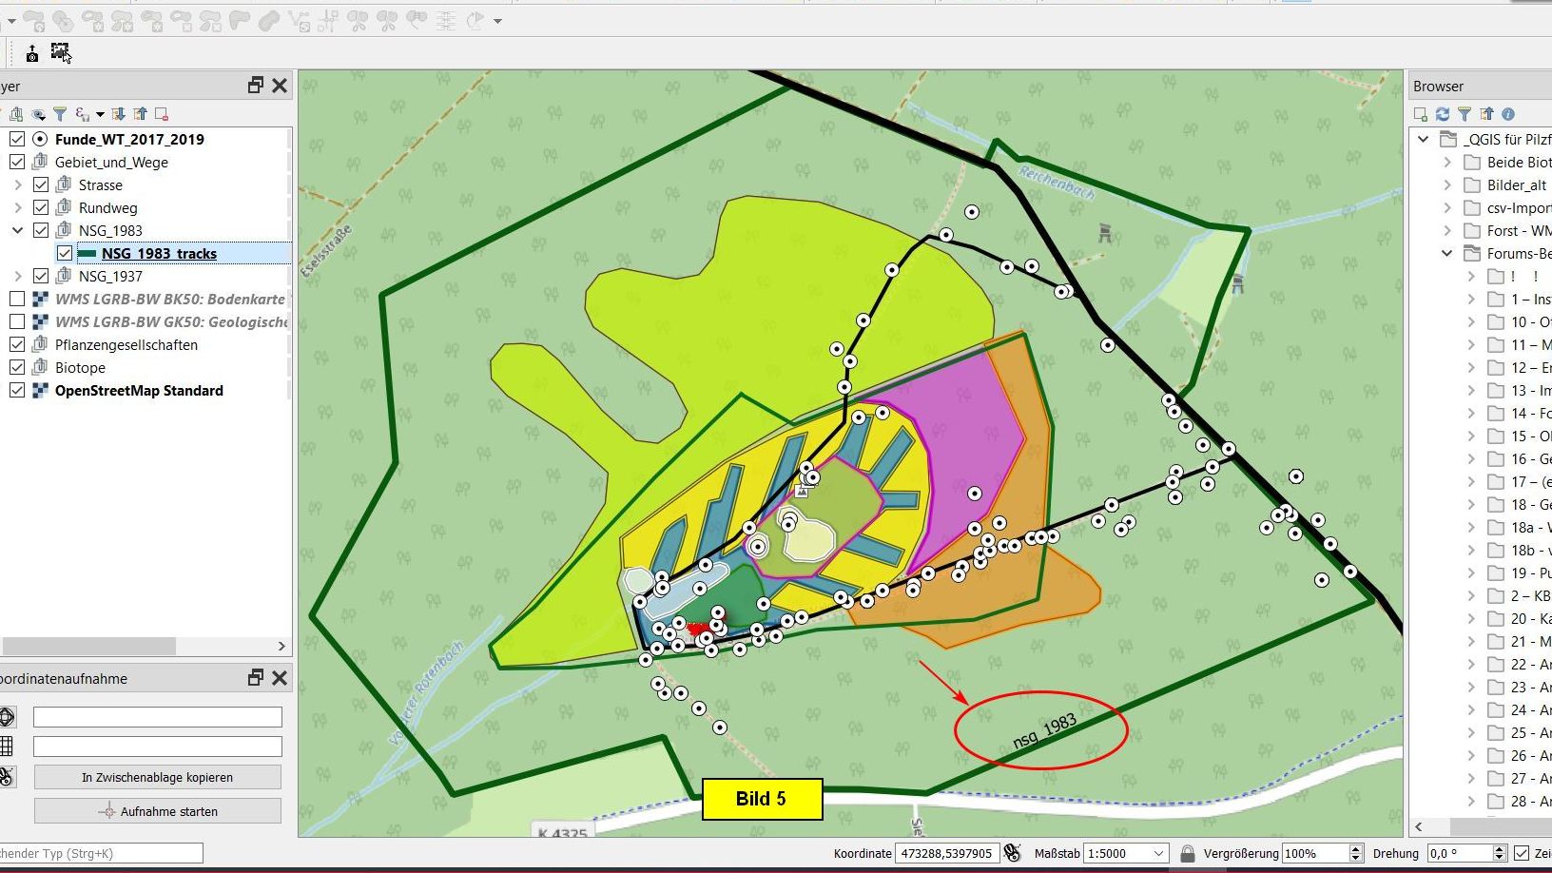Refresh the Browser panel
The image size is (1552, 873).
pos(1443,114)
